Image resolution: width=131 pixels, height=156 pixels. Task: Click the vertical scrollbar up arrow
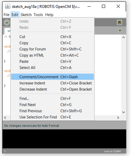(x=123, y=37)
